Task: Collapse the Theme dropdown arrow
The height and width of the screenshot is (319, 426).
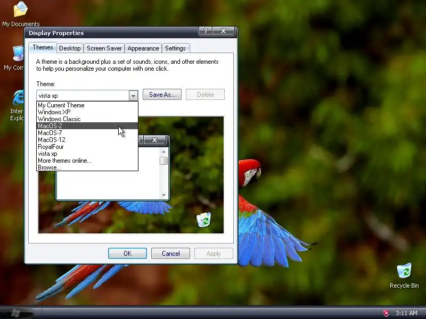Action: 133,96
